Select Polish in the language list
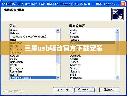 point(33,65)
